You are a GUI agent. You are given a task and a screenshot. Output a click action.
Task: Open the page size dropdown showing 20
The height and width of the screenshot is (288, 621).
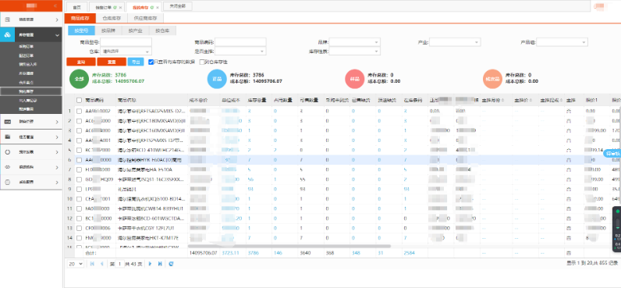point(75,264)
